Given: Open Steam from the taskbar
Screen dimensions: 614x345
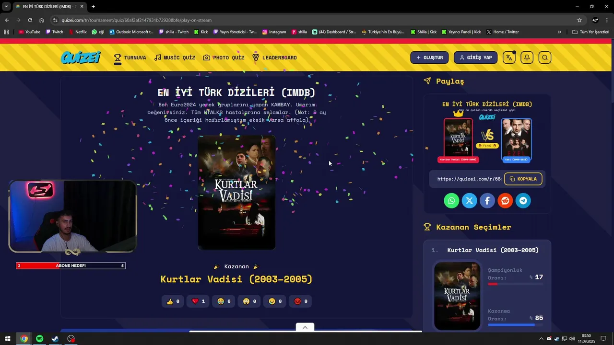Looking at the screenshot, I should click(55, 339).
